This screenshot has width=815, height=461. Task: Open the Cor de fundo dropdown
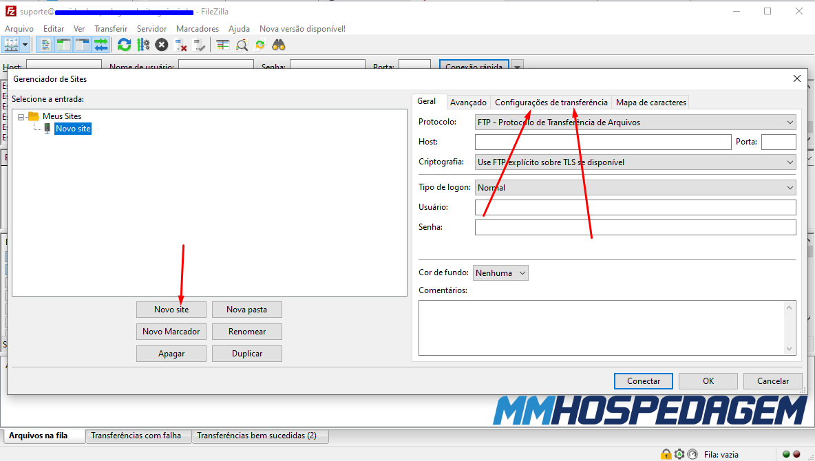click(500, 273)
